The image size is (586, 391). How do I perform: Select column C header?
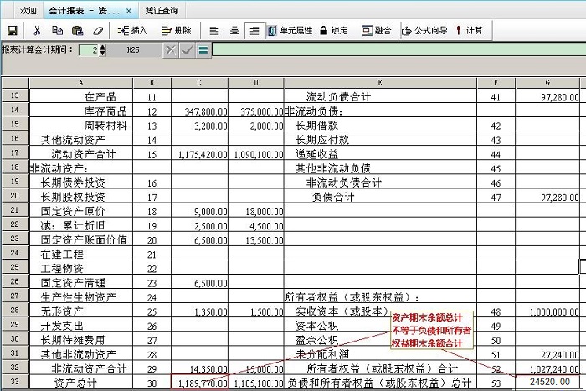coord(199,83)
